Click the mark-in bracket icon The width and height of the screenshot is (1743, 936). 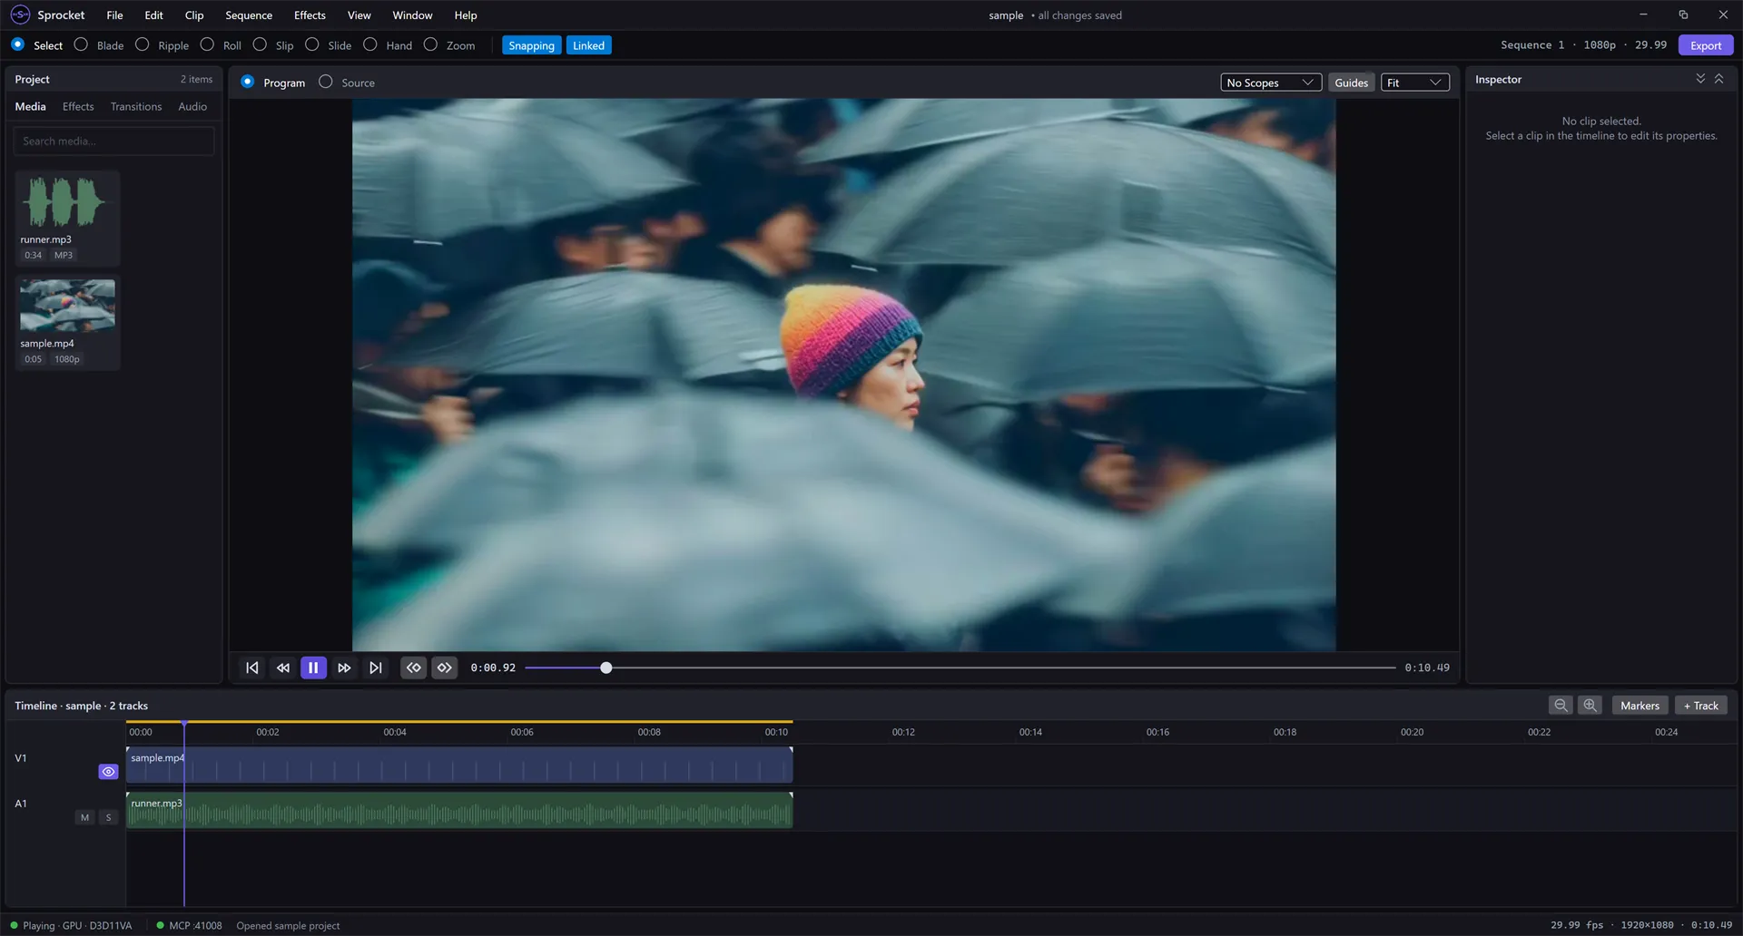click(413, 668)
